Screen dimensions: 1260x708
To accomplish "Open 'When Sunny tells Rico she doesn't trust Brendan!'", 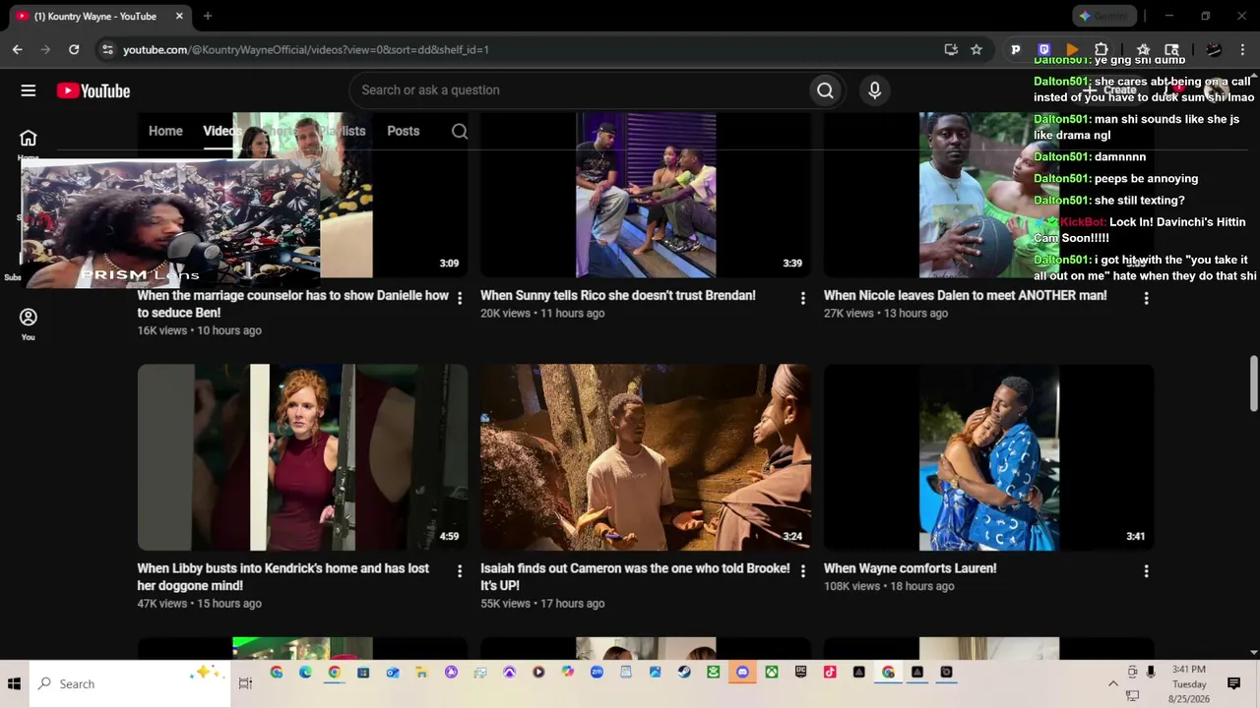I will pos(618,295).
